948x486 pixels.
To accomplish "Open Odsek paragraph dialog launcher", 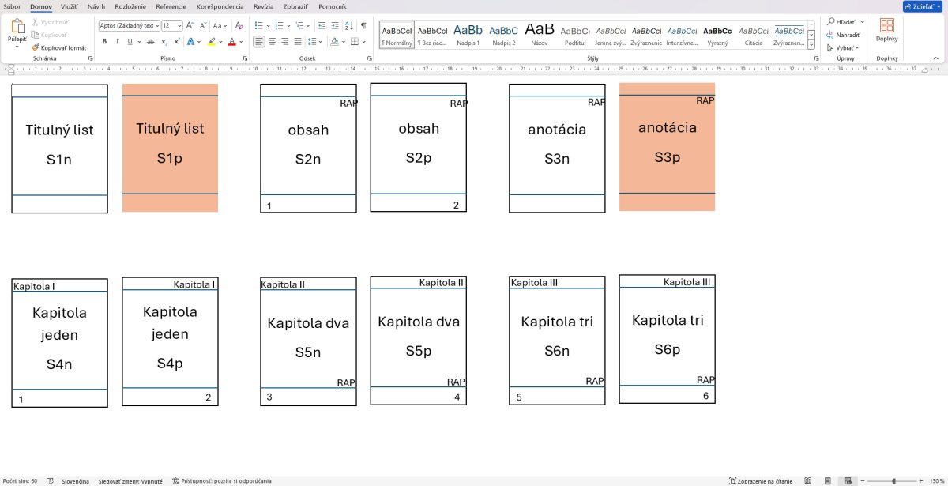I will pyautogui.click(x=369, y=58).
